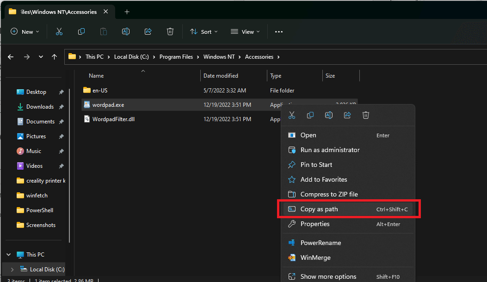This screenshot has width=487, height=282.
Task: Expand the chevron after This PC in breadcrumb
Action: 109,57
